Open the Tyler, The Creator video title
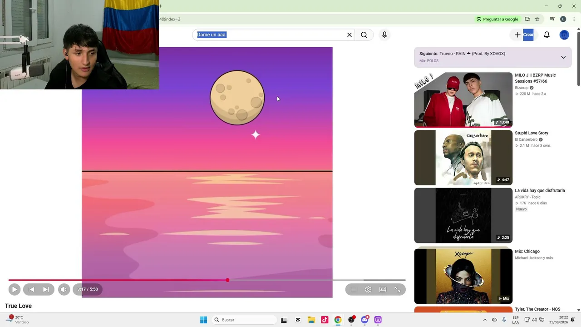Screen dimensions: 581x327 tap(537, 309)
